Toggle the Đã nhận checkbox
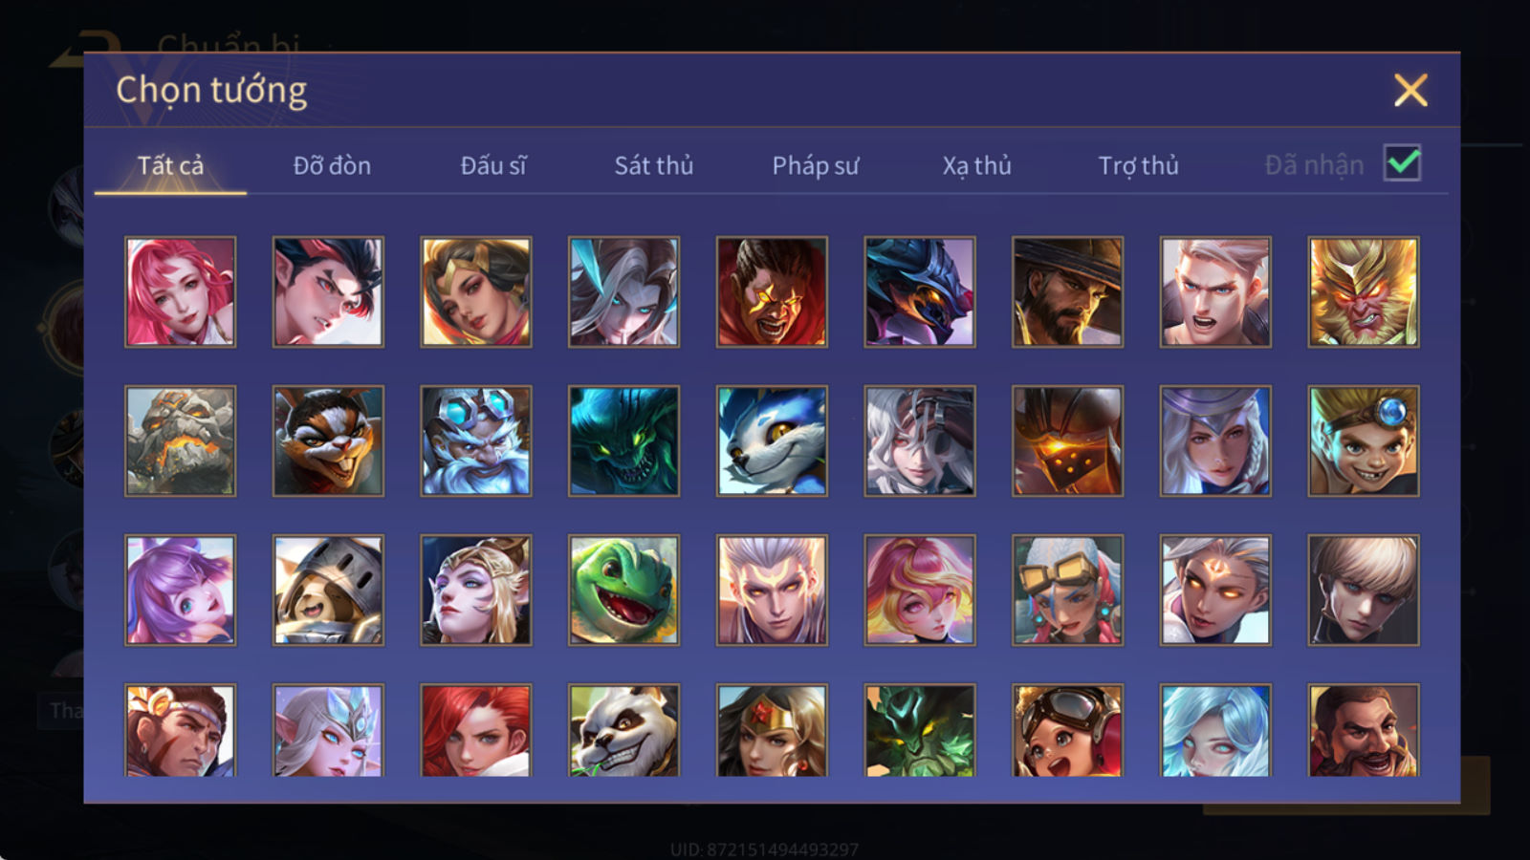Screen dimensions: 1530x860 pos(1402,163)
